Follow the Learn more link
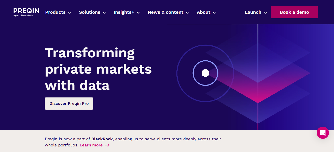The width and height of the screenshot is (334, 152). 91,145
